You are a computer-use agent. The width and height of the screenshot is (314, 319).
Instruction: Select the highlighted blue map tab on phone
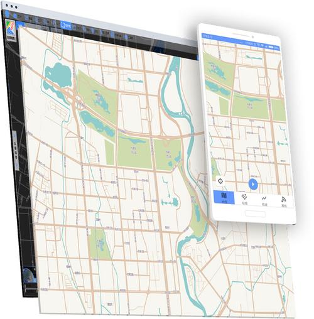click(224, 197)
